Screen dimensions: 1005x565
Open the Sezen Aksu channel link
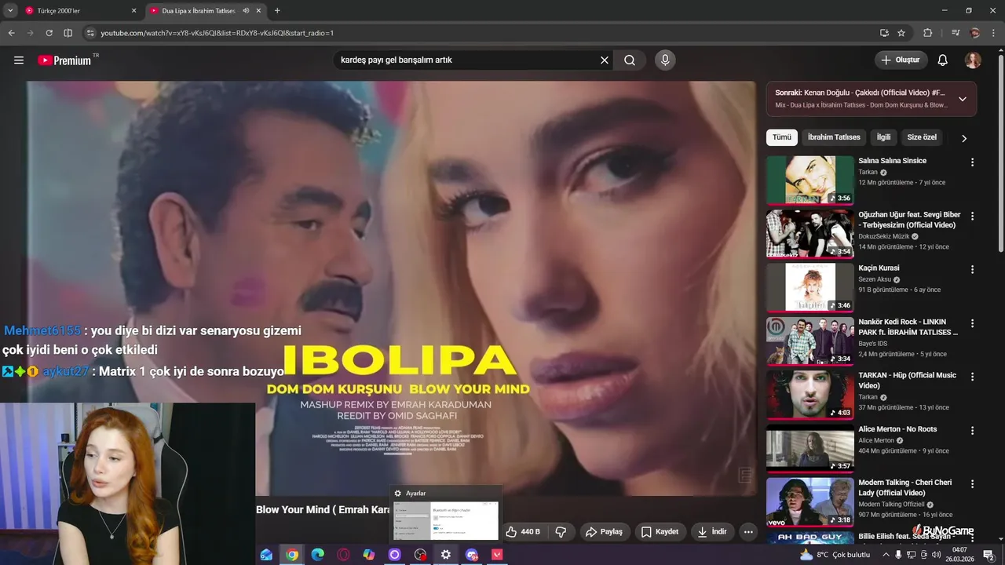coord(875,279)
